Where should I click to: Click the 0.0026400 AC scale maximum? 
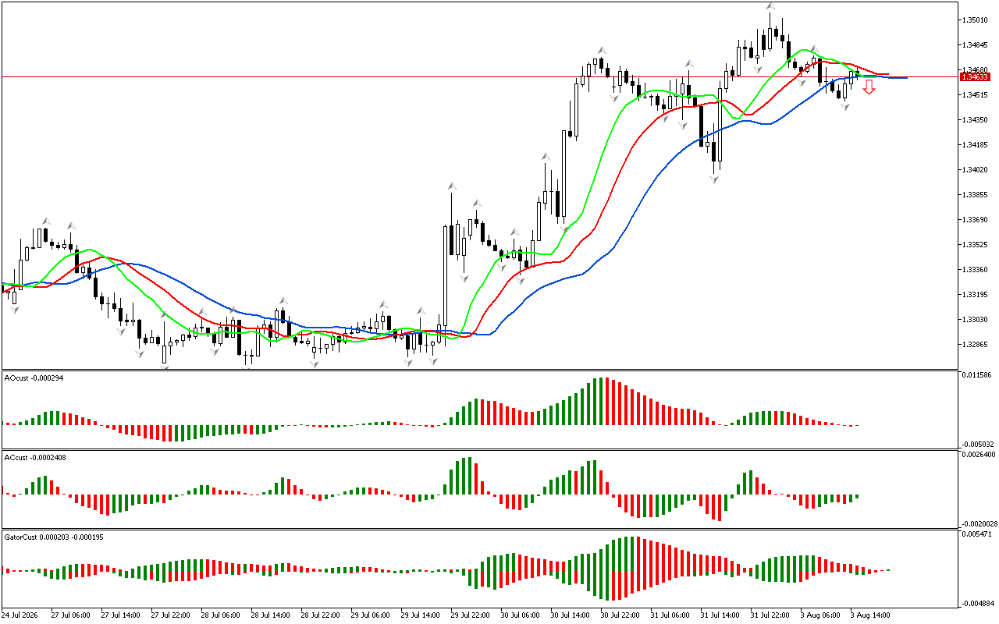click(x=978, y=456)
